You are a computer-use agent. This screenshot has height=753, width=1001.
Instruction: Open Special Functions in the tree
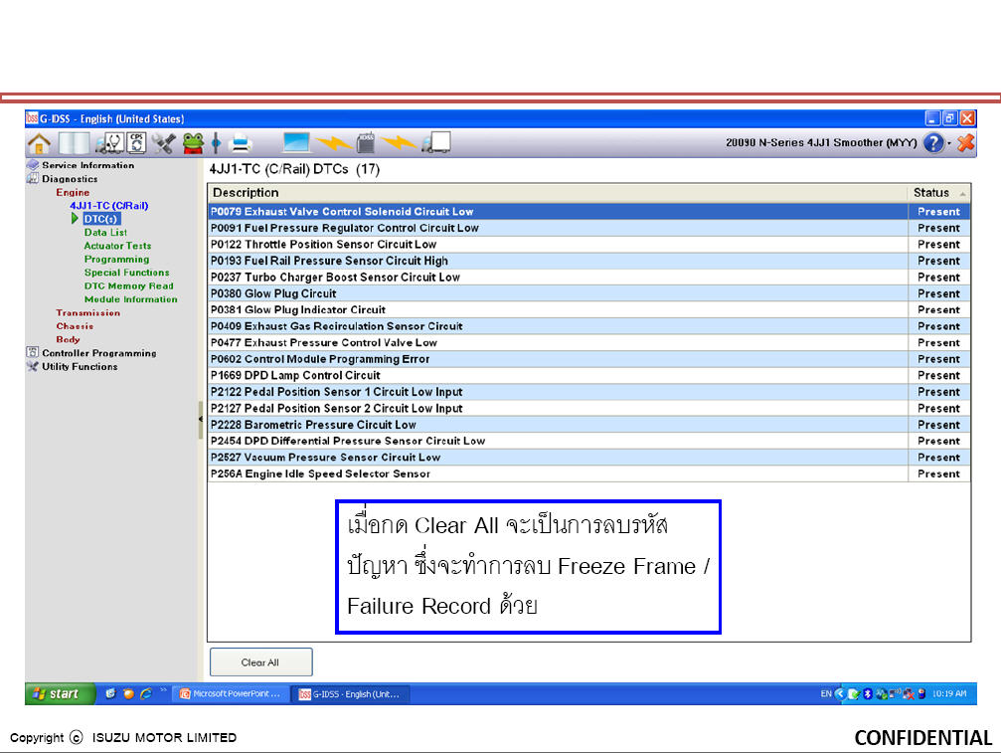tap(126, 273)
